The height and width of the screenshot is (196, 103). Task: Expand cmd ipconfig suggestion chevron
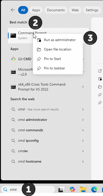tap(83, 141)
